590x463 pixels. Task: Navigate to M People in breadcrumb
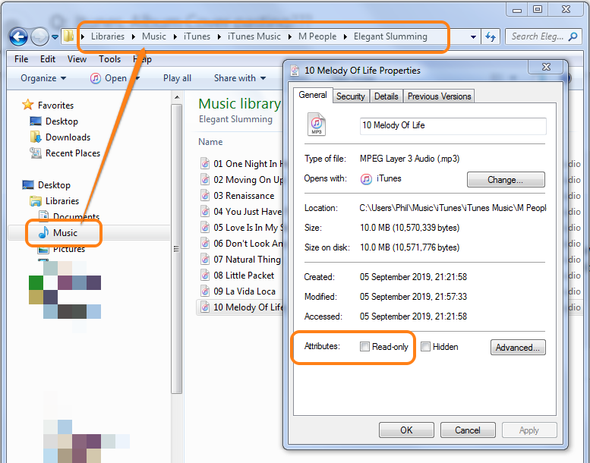pyautogui.click(x=317, y=36)
